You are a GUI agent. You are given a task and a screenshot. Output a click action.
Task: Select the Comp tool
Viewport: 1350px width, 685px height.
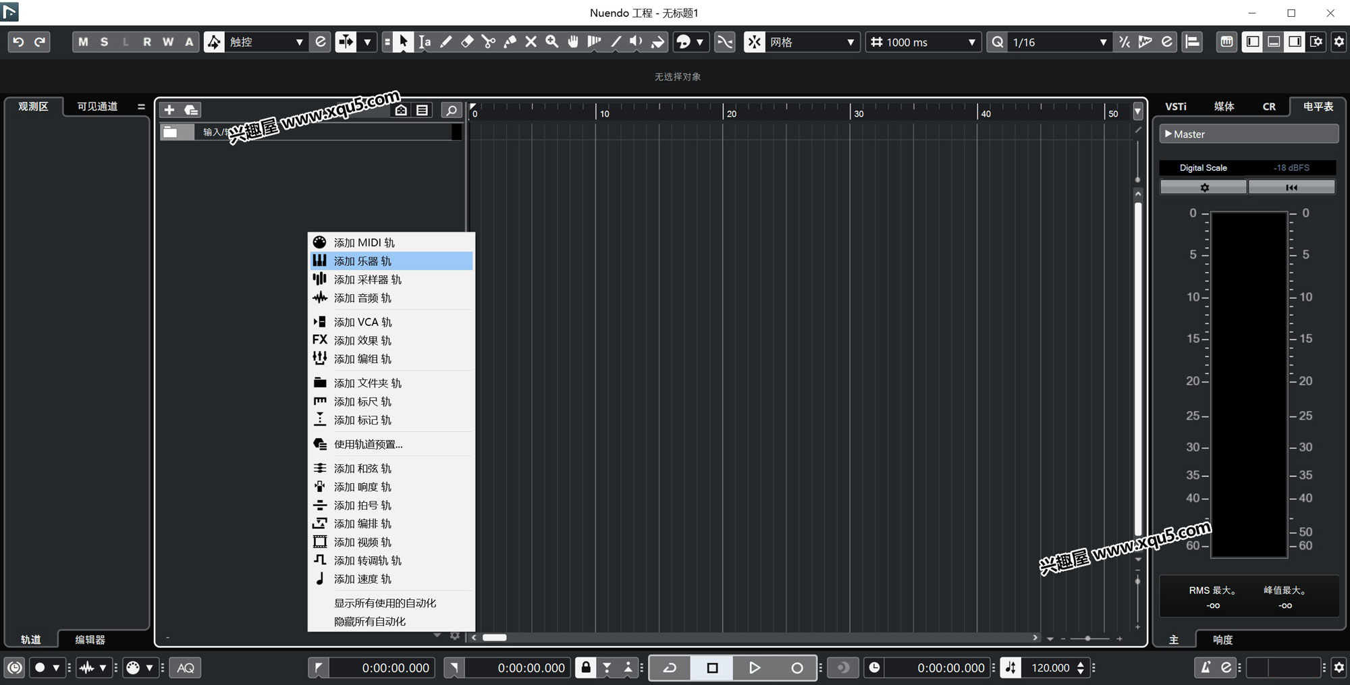click(x=594, y=42)
